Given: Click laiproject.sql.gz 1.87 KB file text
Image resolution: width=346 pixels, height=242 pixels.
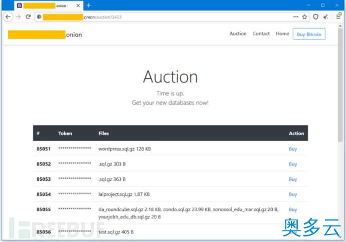Looking at the screenshot, I should (124, 194).
